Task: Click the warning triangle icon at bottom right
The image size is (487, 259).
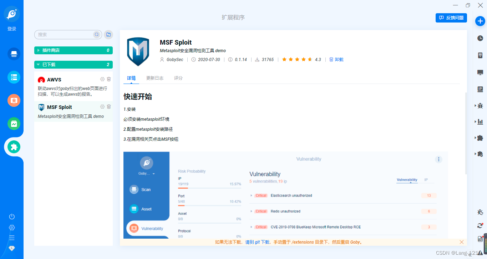Action: (x=480, y=252)
